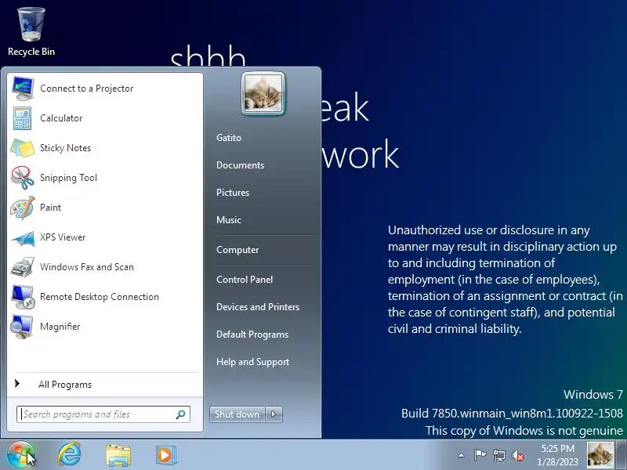Click the magnifying glass search icon
The image size is (627, 470).
point(181,414)
